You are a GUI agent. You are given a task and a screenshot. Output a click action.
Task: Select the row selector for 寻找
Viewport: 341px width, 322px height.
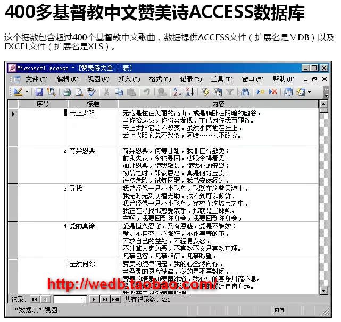pyautogui.click(x=13, y=202)
